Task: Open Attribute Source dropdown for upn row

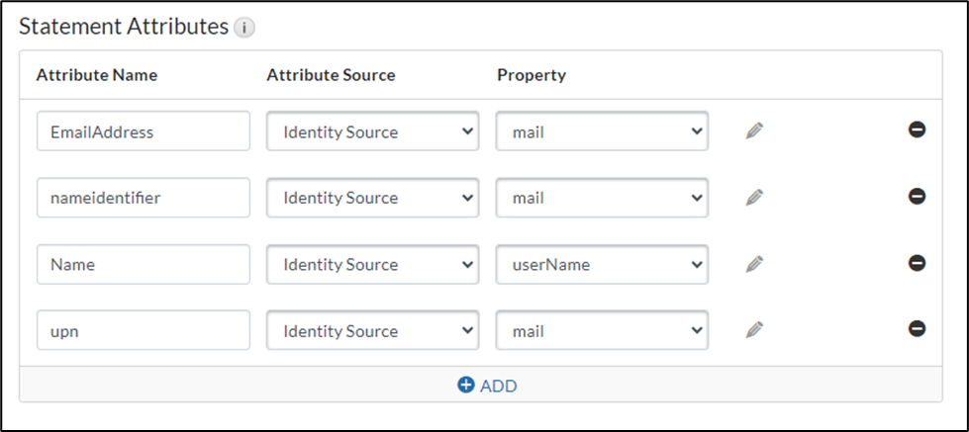Action: point(372,330)
